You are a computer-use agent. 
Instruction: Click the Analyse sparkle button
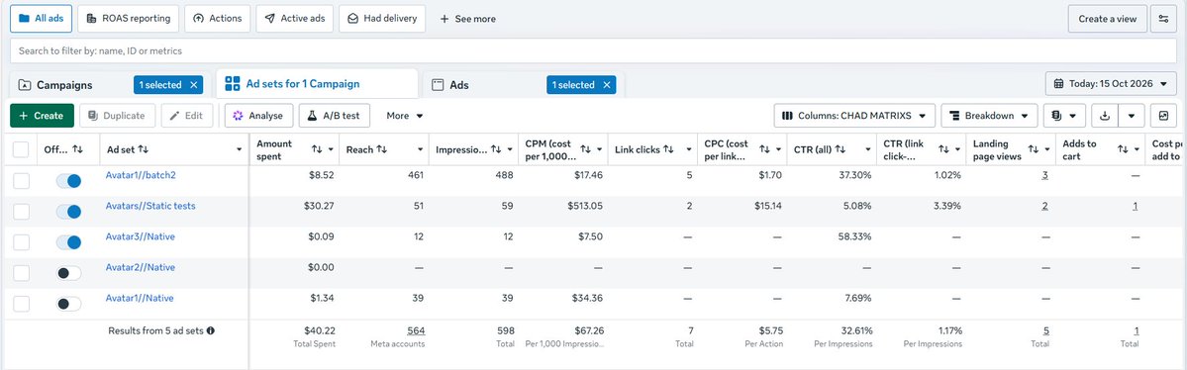click(259, 116)
